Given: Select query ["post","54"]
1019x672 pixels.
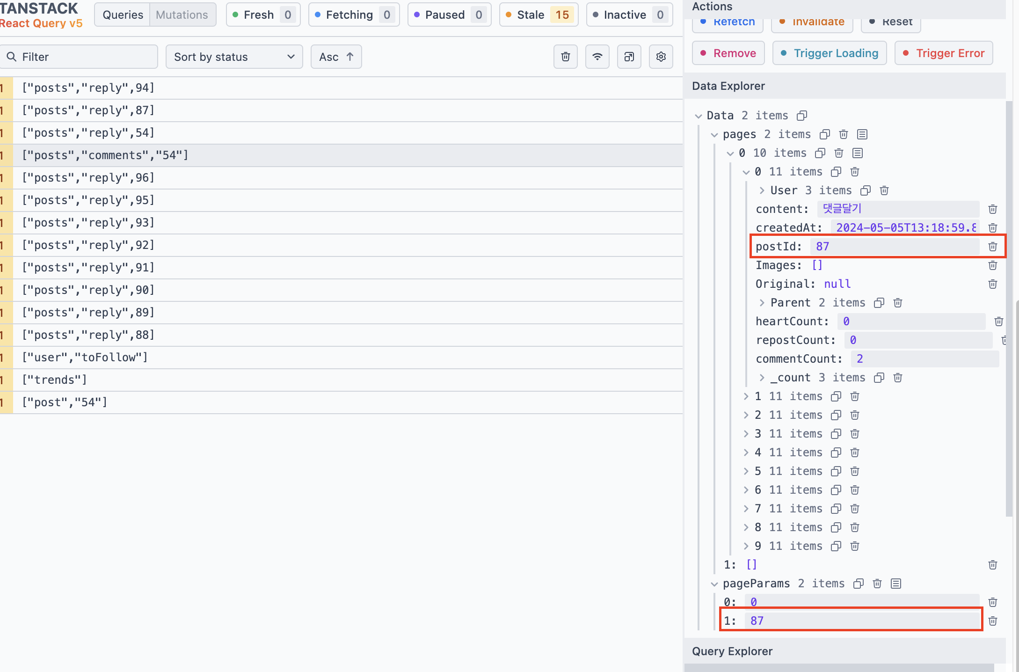Looking at the screenshot, I should (341, 402).
